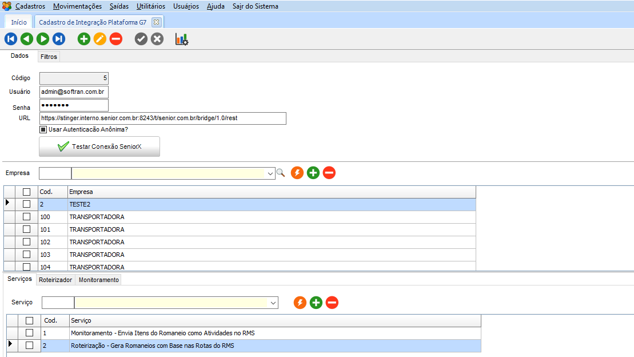634x357 pixels.
Task: Search Empresa with magnifying glass icon
Action: 281,173
